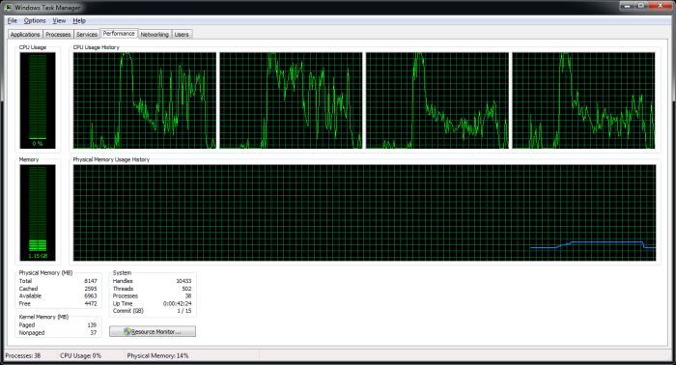Image resolution: width=676 pixels, height=365 pixels.
Task: Click the Task Manager title bar icon
Action: (x=9, y=8)
